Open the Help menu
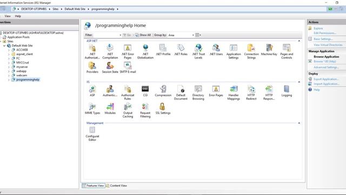Image resolution: width=346 pixels, height=195 pixels. 18,16
